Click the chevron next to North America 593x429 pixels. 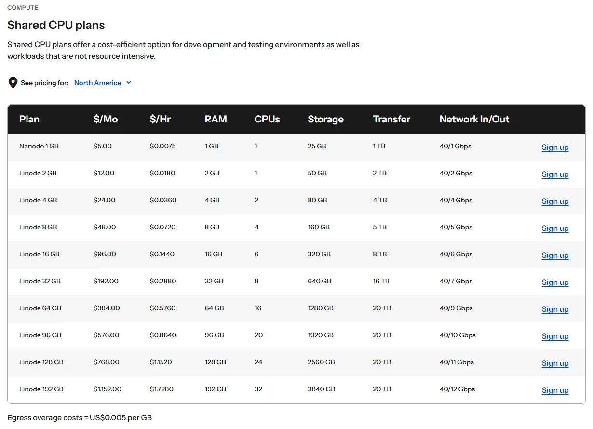[129, 83]
